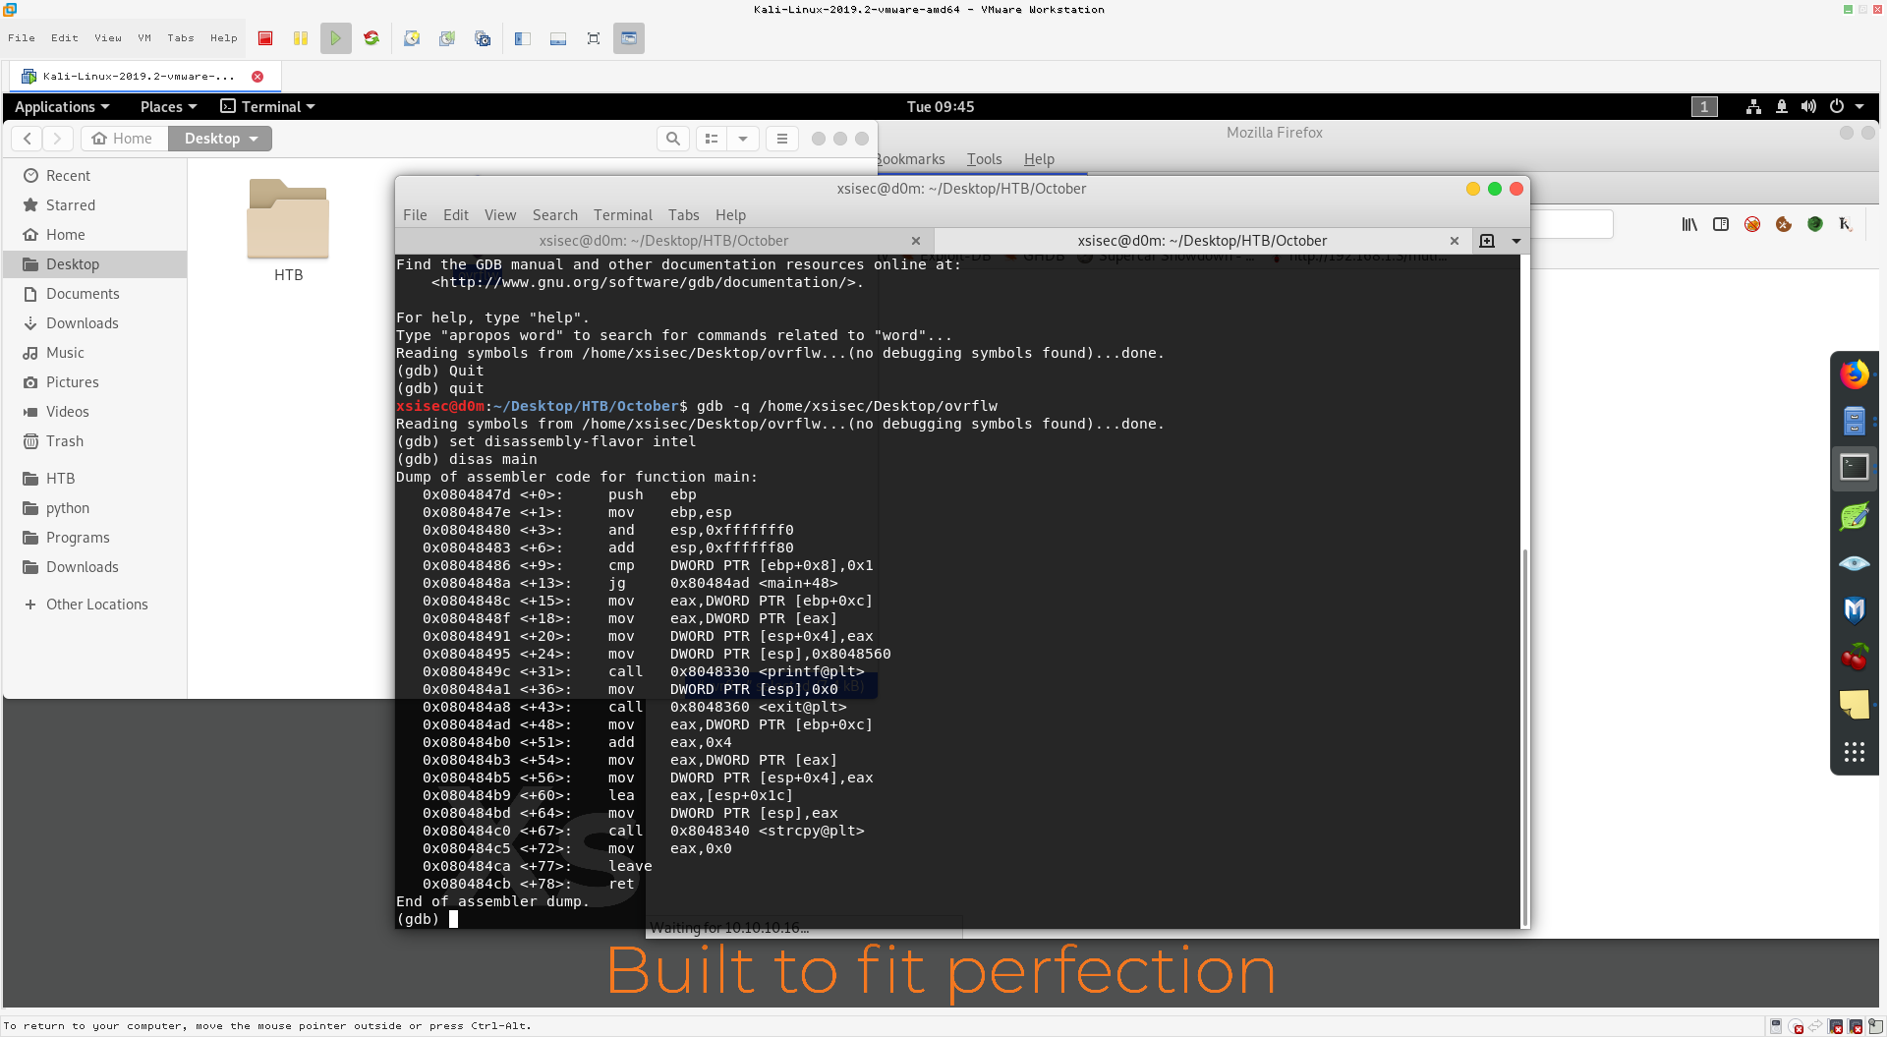
Task: Click the volume speaker icon in top bar
Action: pyautogui.click(x=1808, y=106)
